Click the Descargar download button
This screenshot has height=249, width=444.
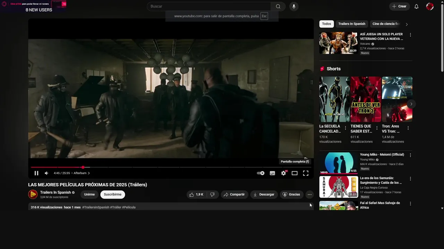click(x=264, y=194)
